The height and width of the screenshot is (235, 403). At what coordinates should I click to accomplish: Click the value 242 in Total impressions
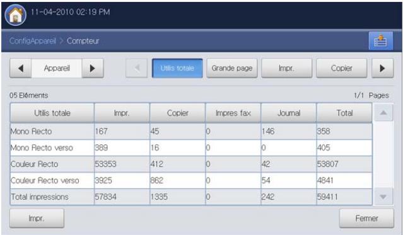coord(268,197)
